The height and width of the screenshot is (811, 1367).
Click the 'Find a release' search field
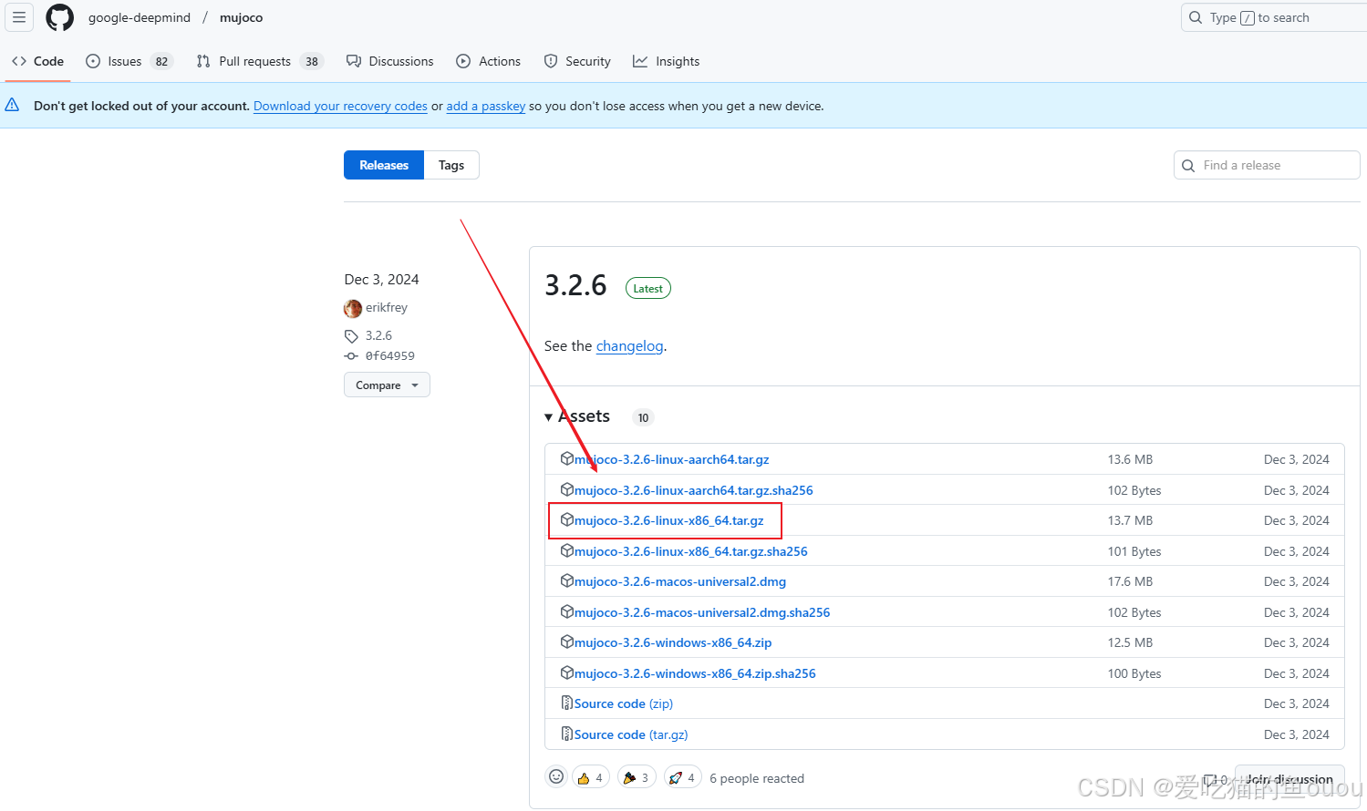pyautogui.click(x=1267, y=165)
